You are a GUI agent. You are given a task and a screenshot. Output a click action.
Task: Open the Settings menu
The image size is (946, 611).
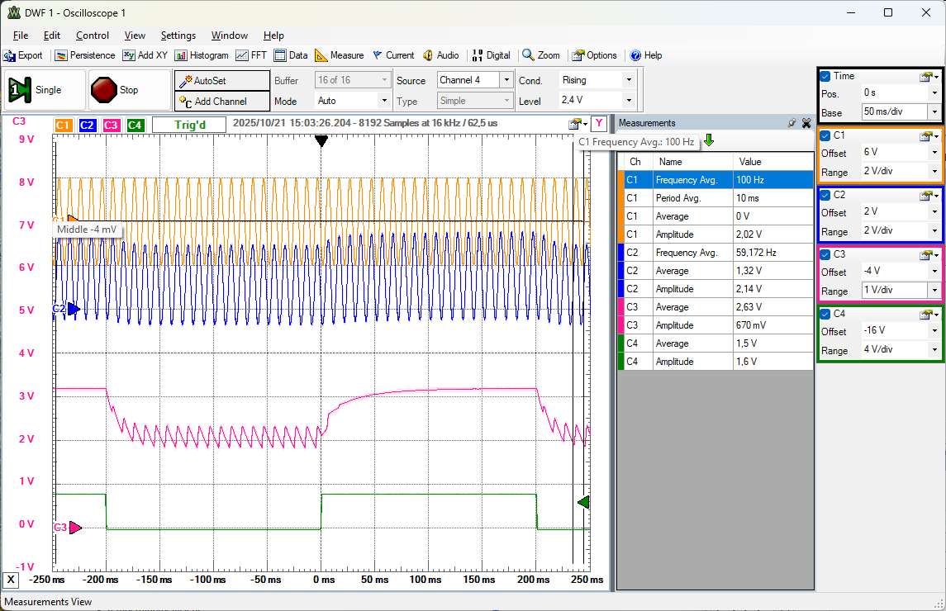(178, 36)
